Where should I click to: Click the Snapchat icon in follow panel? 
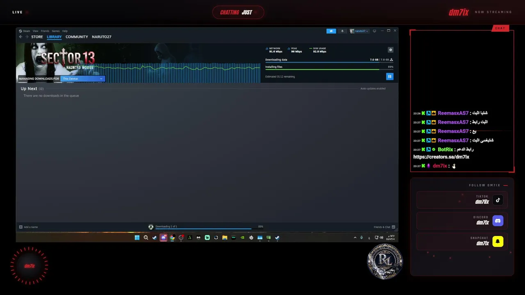pyautogui.click(x=498, y=242)
